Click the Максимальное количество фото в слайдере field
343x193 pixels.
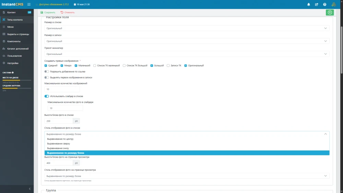coord(65,108)
